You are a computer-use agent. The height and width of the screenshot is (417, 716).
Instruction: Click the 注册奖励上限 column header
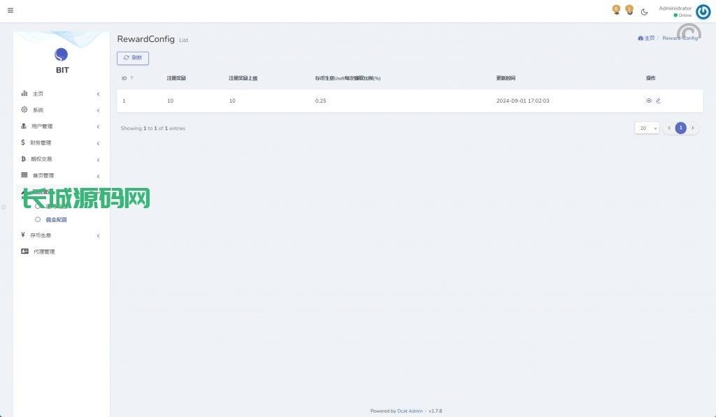pyautogui.click(x=243, y=78)
